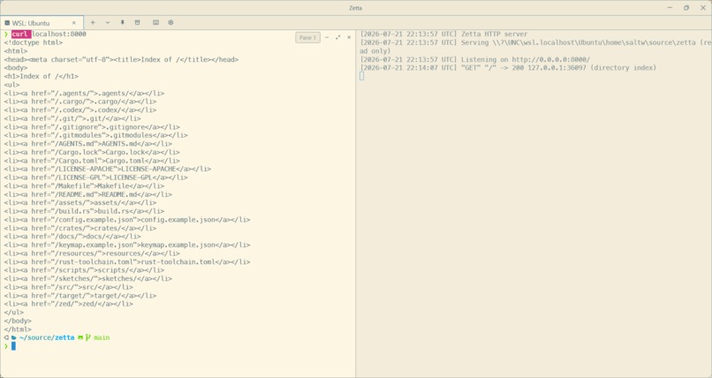Focus the left terminal input cursor
Viewport: 712px width, 378px height.
click(13, 346)
